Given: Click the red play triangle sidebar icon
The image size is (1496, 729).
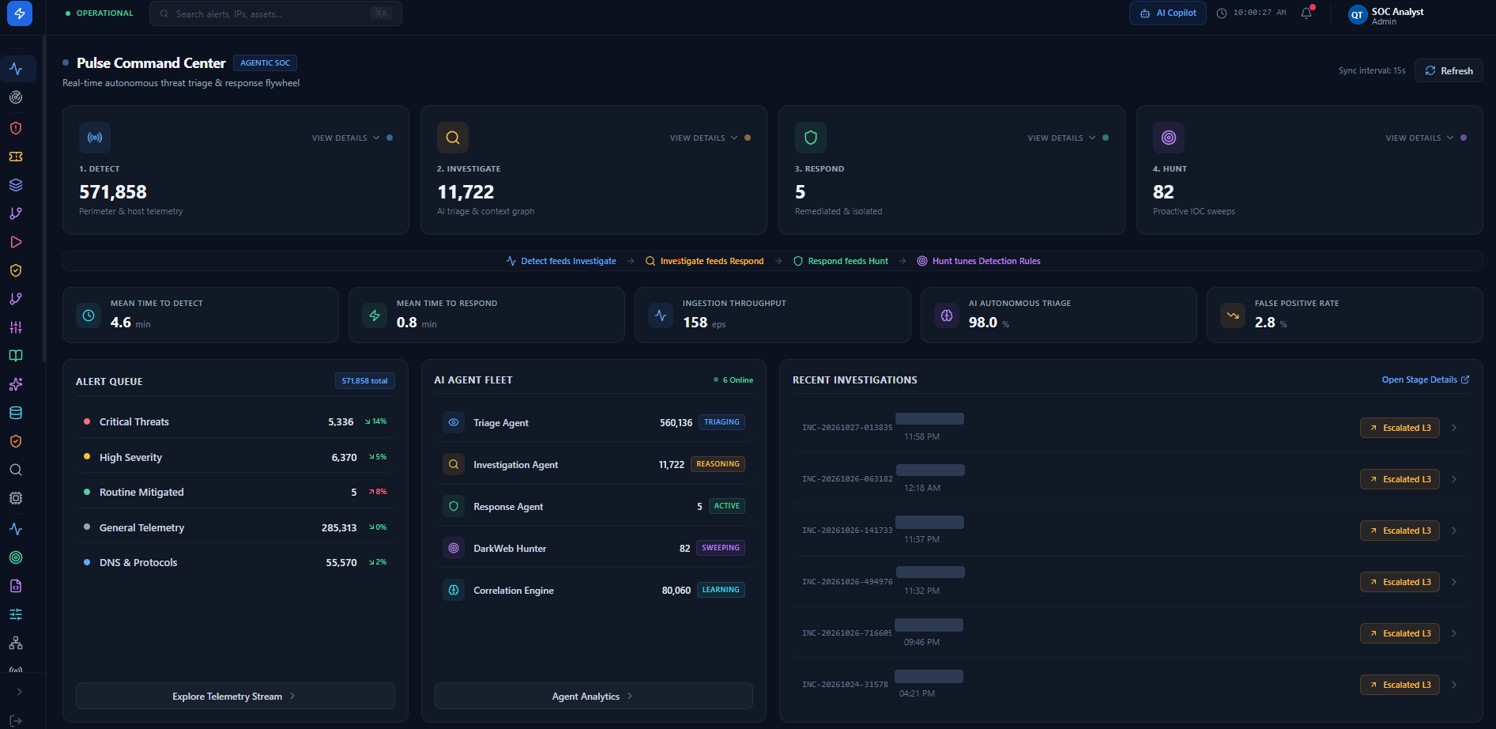Looking at the screenshot, I should [16, 242].
